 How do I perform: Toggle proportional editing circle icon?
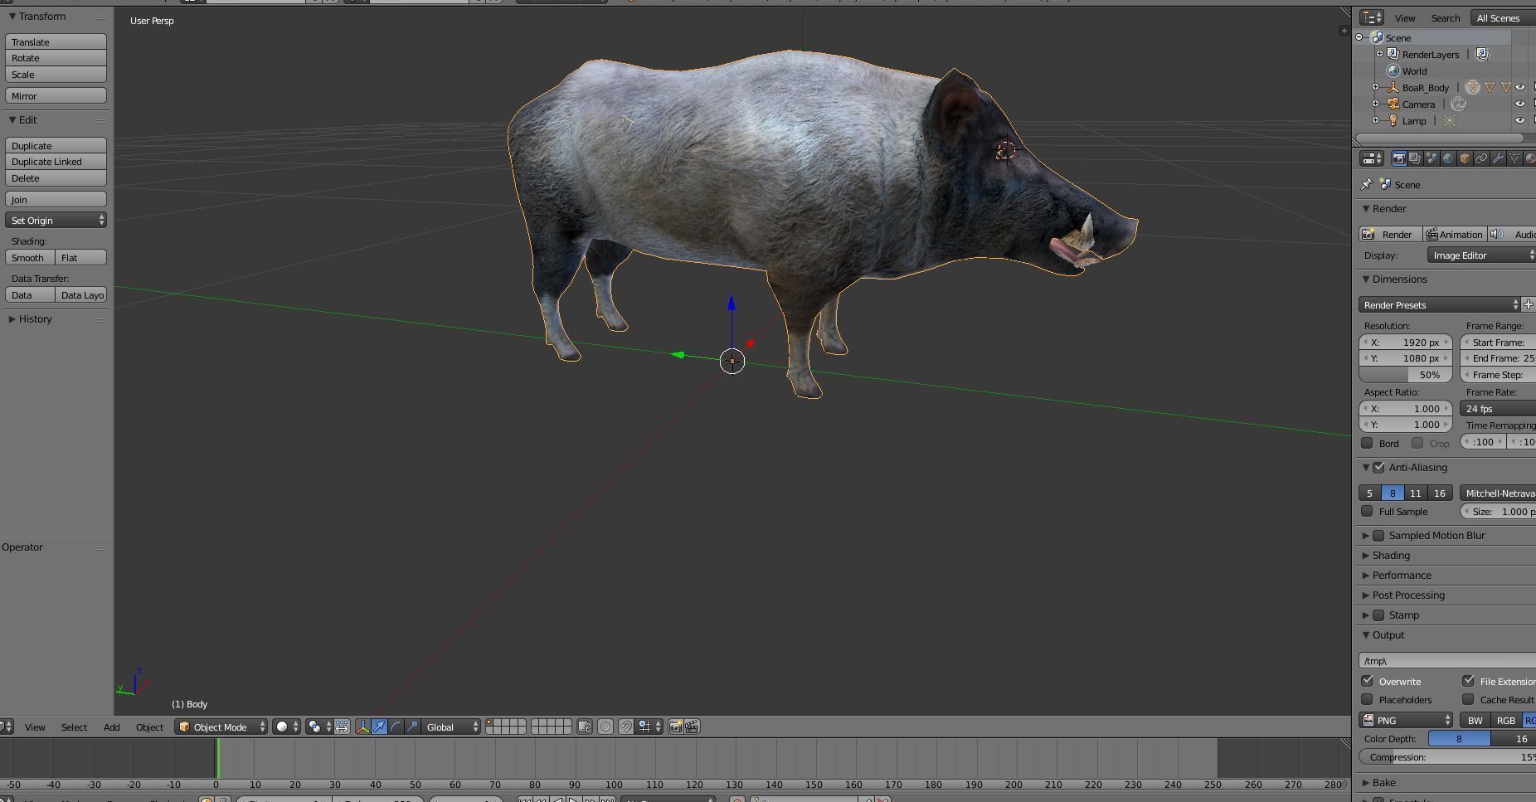[605, 727]
